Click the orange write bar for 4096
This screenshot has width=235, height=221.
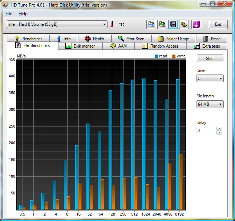point(170,186)
